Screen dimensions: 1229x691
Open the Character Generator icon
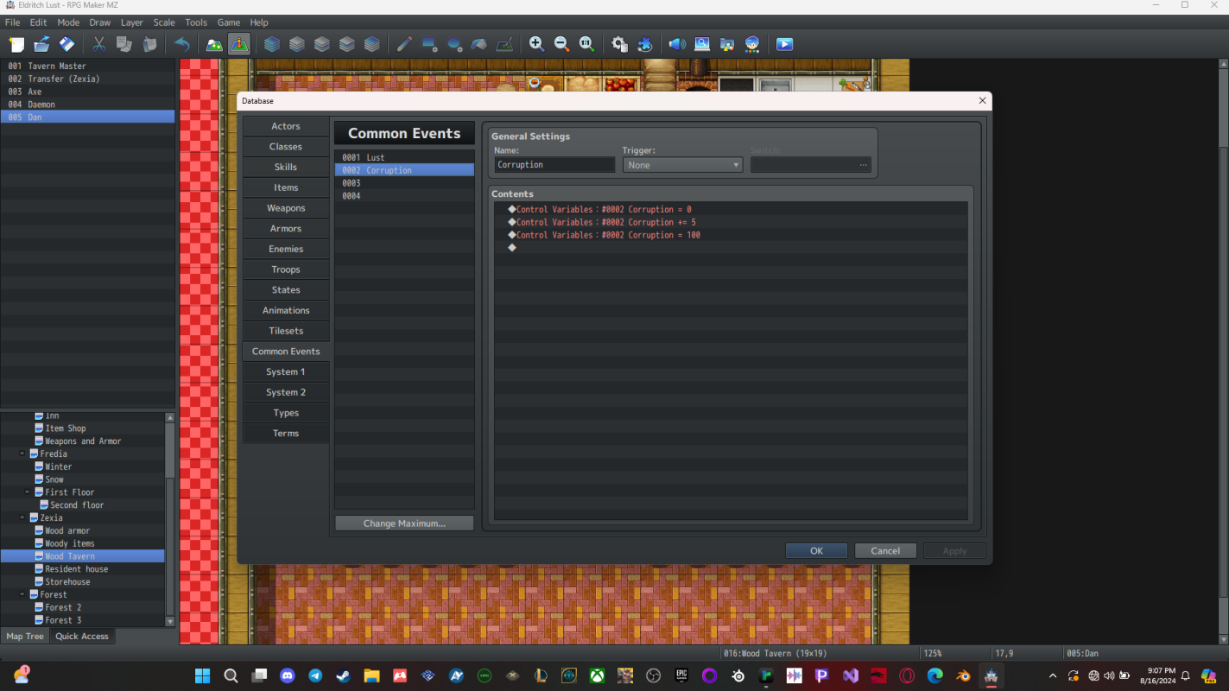(x=752, y=44)
